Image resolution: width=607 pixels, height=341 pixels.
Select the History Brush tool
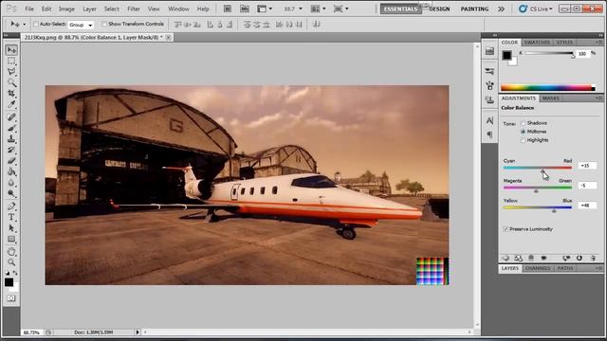(11, 150)
